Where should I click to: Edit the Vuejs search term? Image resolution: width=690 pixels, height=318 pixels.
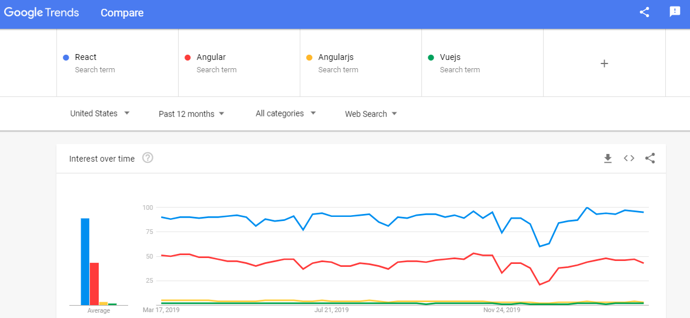pyautogui.click(x=483, y=63)
